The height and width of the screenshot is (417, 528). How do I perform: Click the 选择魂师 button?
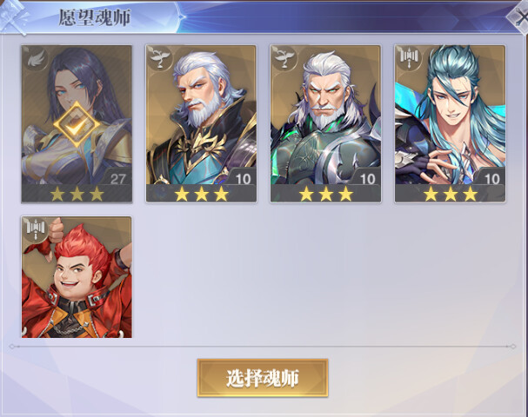coord(263,378)
